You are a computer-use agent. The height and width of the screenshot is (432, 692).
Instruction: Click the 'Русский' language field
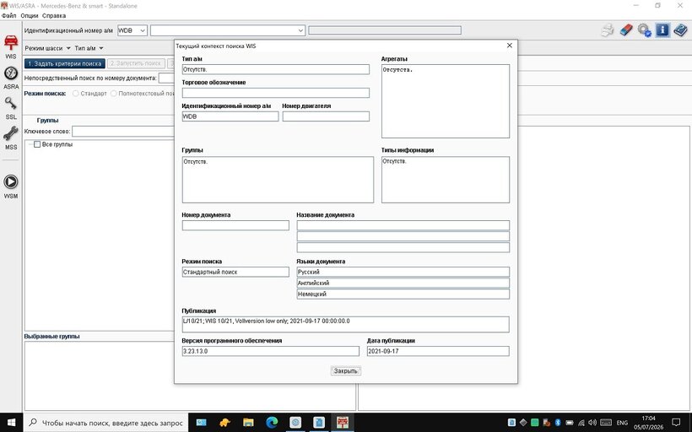coord(403,272)
